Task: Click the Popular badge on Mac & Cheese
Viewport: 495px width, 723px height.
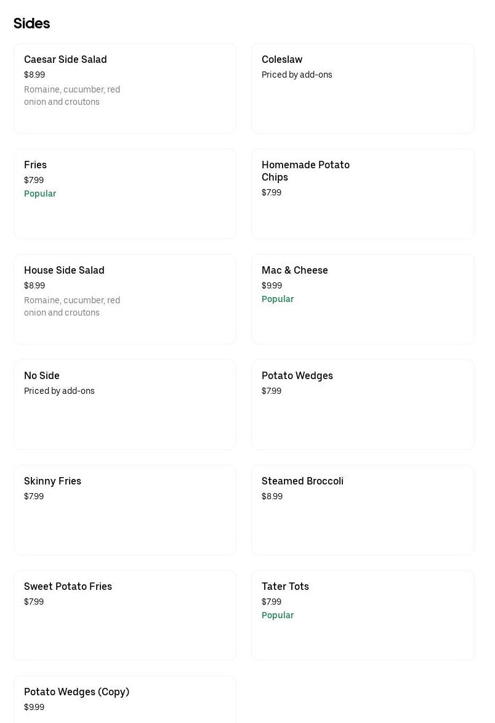Action: 278,298
